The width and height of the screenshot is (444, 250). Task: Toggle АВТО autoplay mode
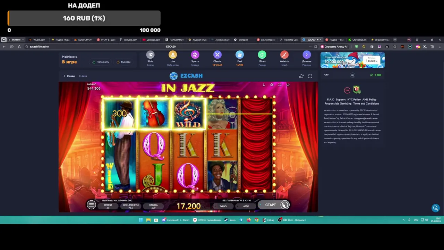point(246,206)
